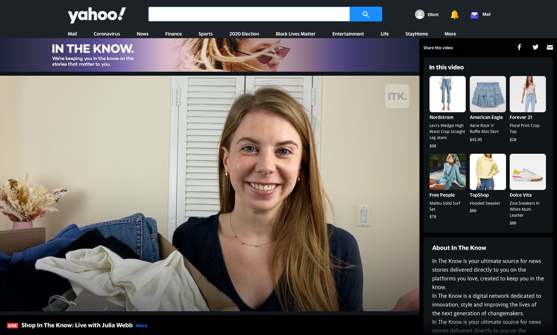The image size is (557, 335).
Task: Open 2020 Election section
Action: (244, 34)
